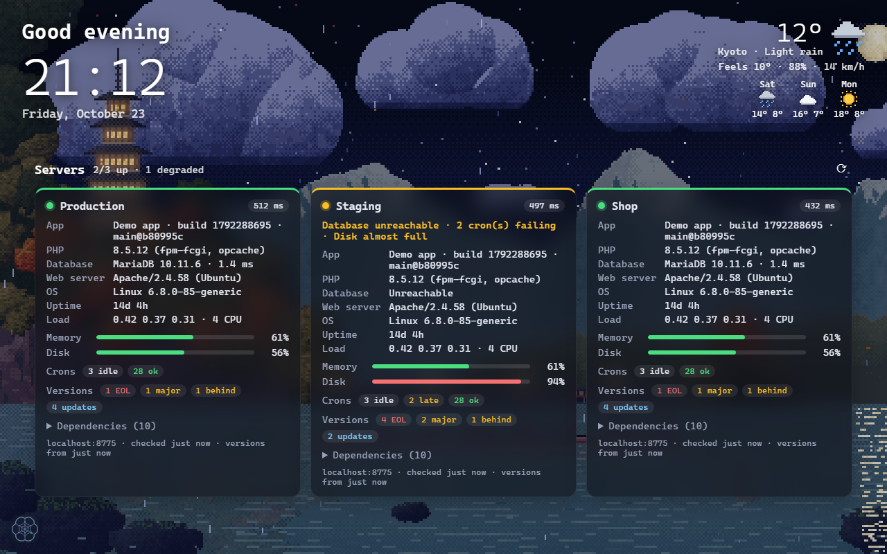Click Production's 1 EOL badge
Screen dimensions: 887x554
pos(117,391)
